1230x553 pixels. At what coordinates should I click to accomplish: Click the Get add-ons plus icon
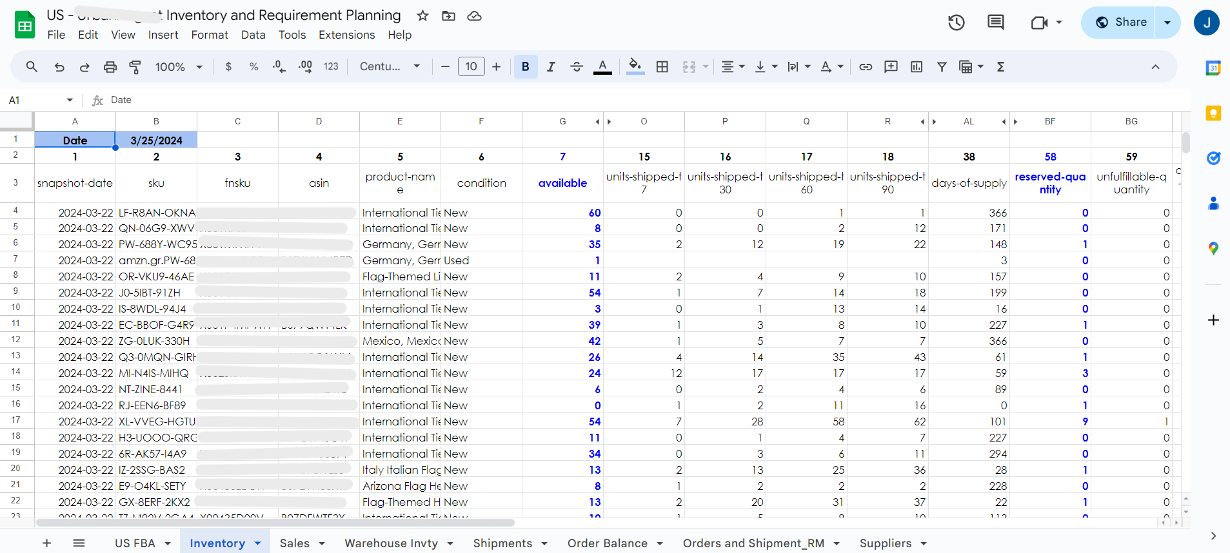(1213, 320)
